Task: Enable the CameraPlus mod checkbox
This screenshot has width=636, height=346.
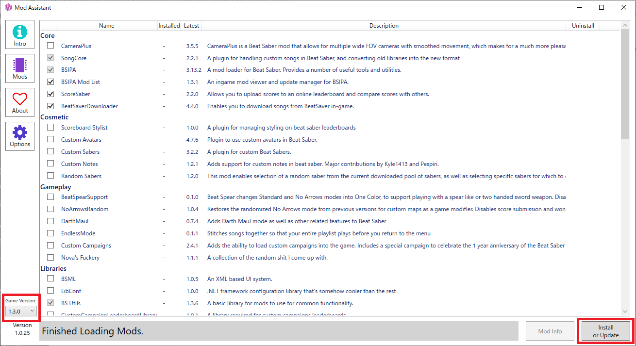Action: click(x=50, y=46)
